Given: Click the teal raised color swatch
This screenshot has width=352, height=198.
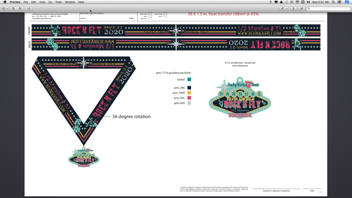Looking at the screenshot, I should [x=189, y=79].
